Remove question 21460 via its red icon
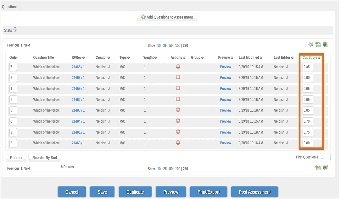The image size is (340, 199). 178,143
